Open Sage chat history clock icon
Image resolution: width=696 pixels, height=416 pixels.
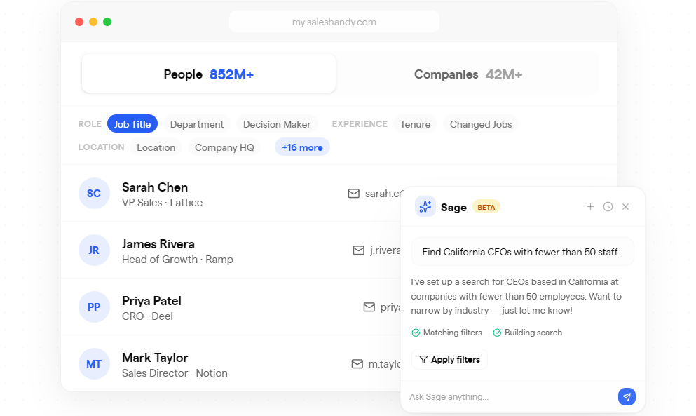coord(608,207)
